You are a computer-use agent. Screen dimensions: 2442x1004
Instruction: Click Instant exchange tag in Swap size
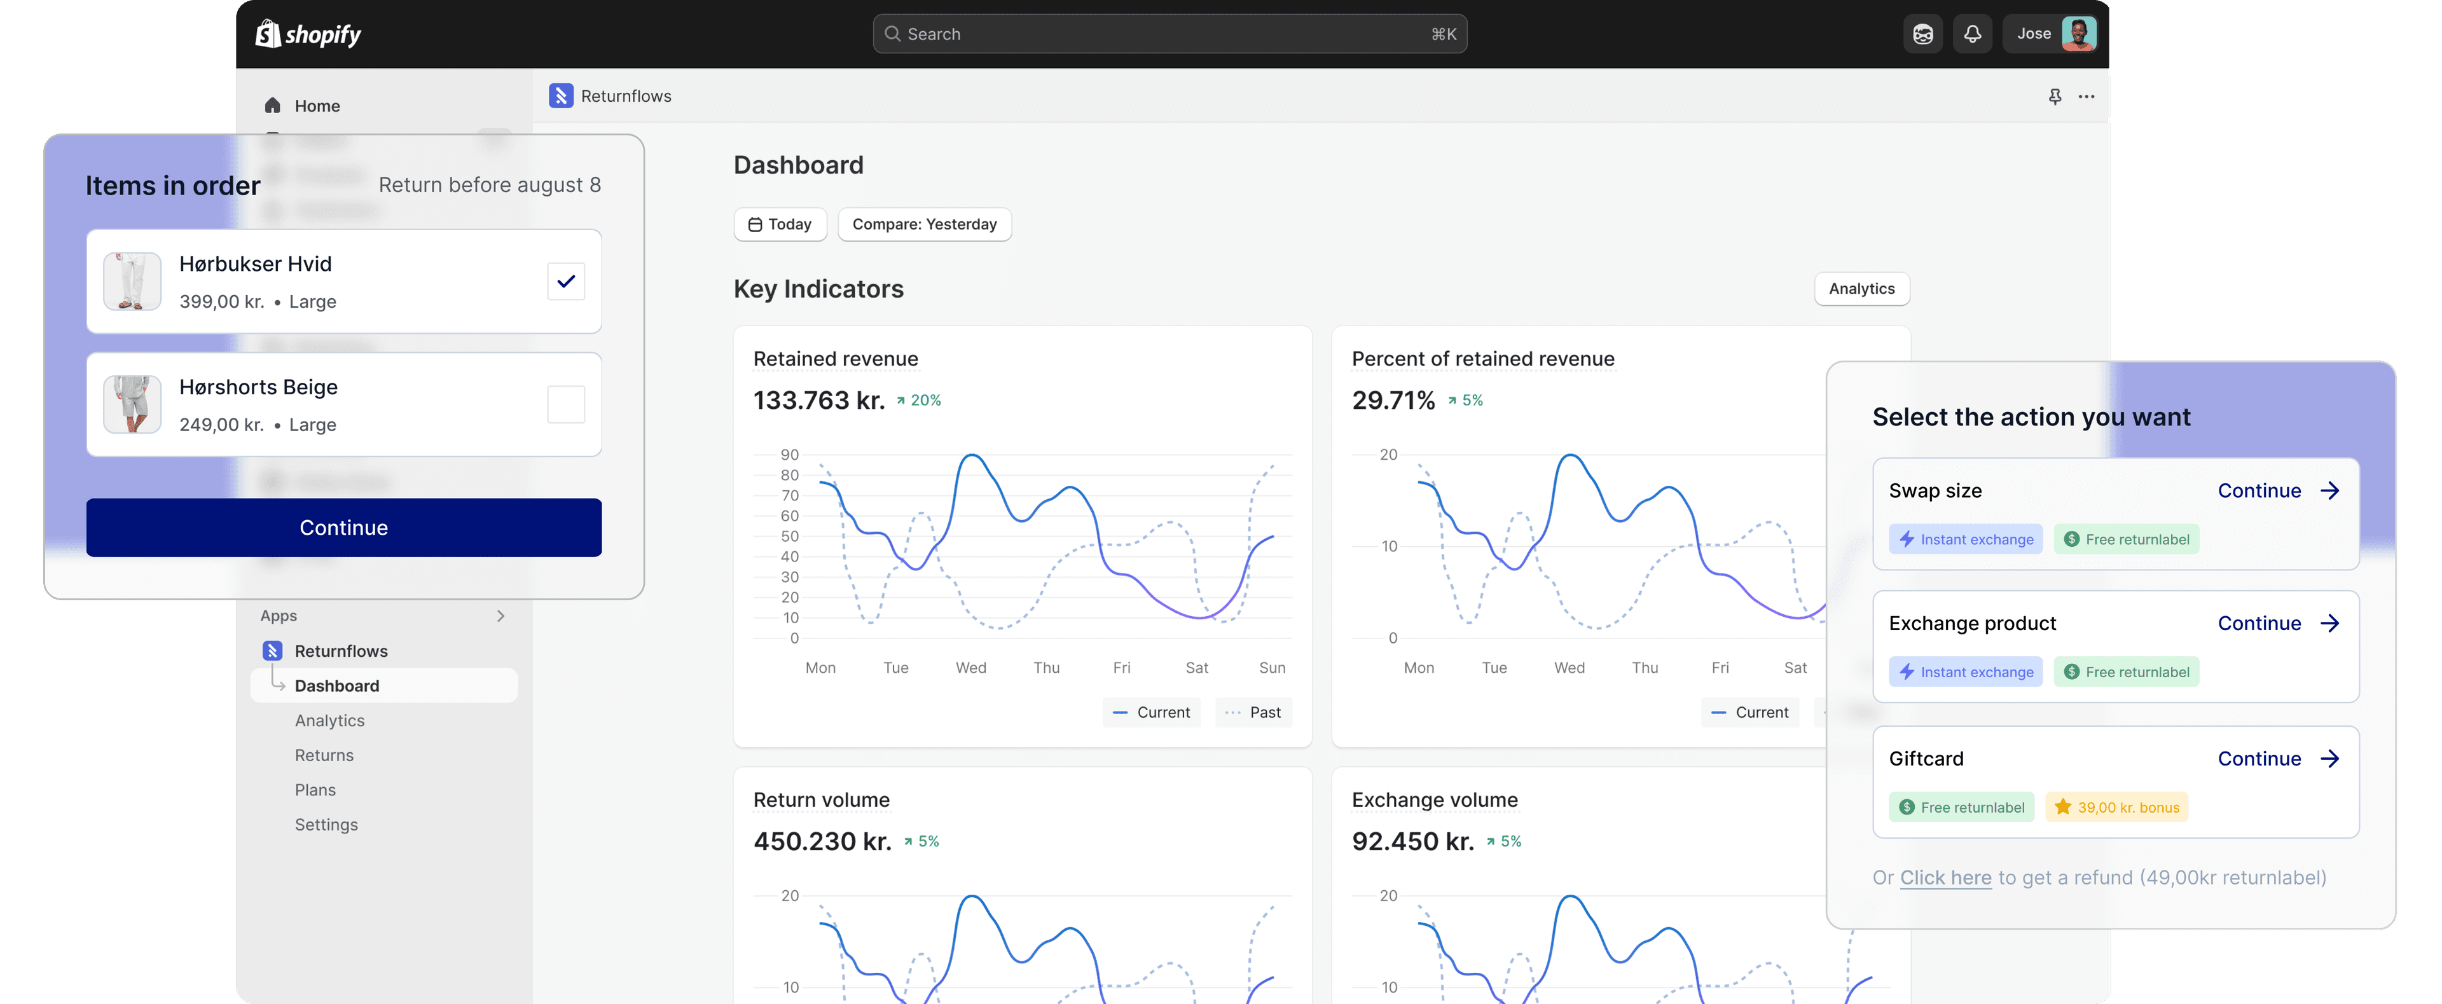pos(1965,539)
